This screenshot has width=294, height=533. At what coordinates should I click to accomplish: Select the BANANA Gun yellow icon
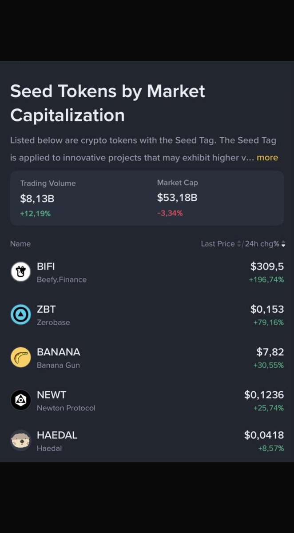(20, 358)
